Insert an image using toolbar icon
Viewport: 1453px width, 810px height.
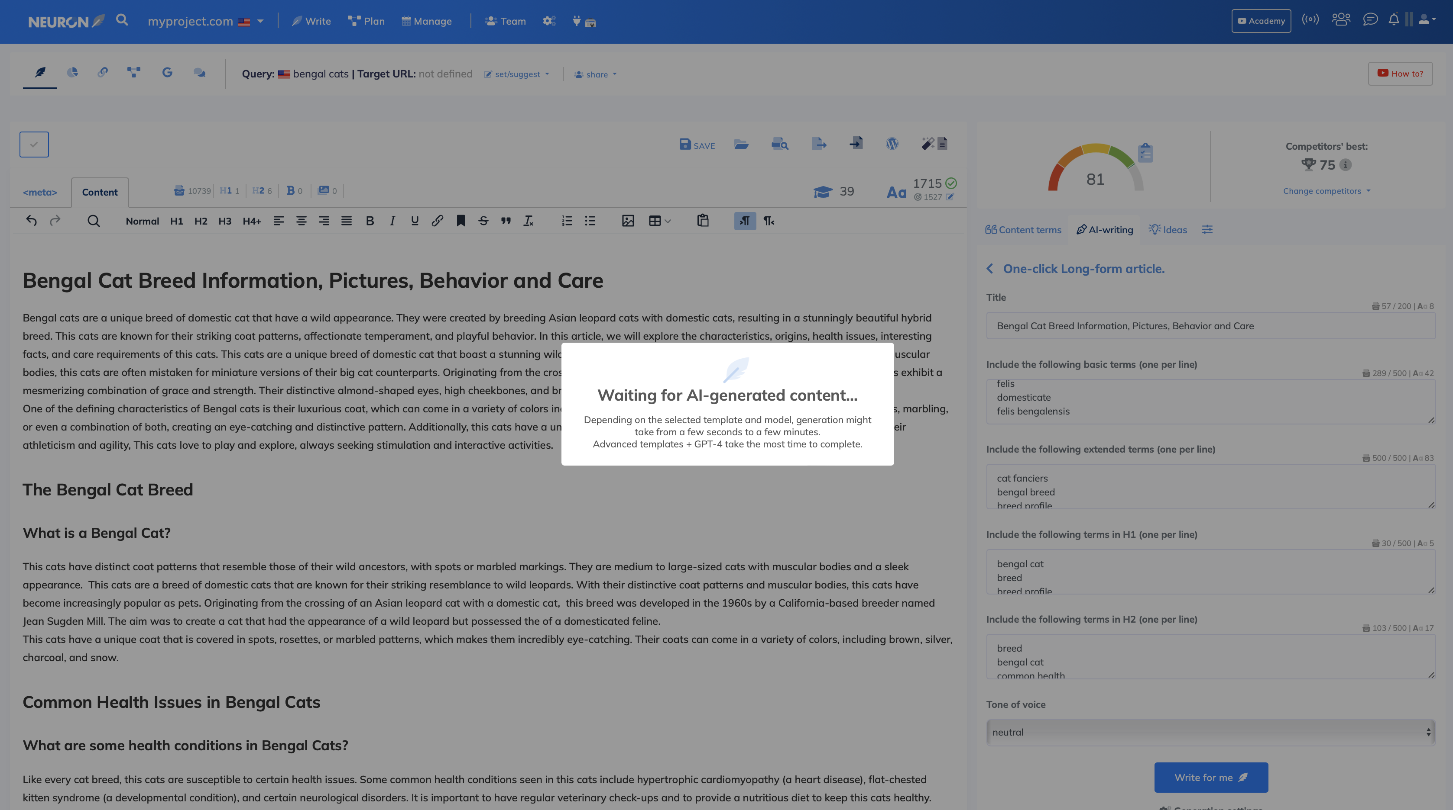(x=628, y=222)
